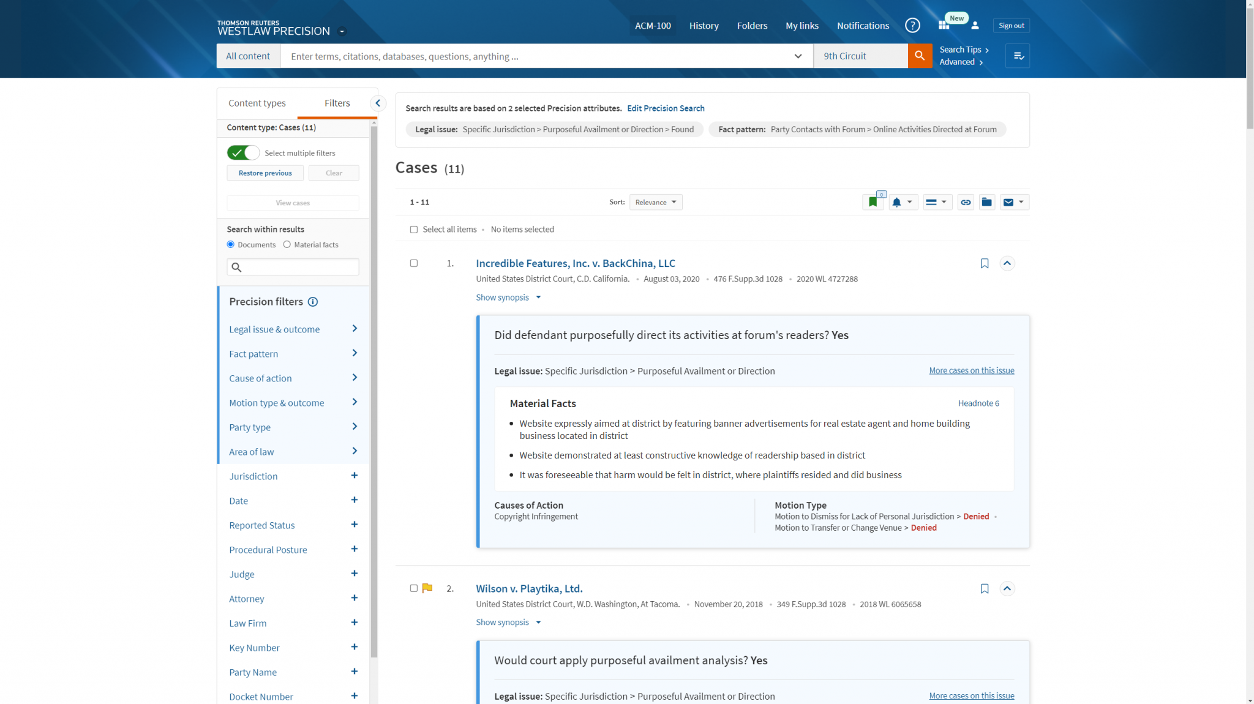1254x704 pixels.
Task: Click the save to folder icon
Action: click(x=986, y=202)
